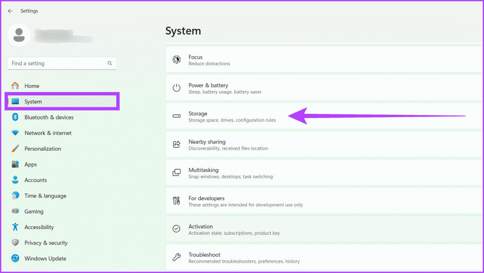Focus the Find a setting search box

tap(62, 63)
